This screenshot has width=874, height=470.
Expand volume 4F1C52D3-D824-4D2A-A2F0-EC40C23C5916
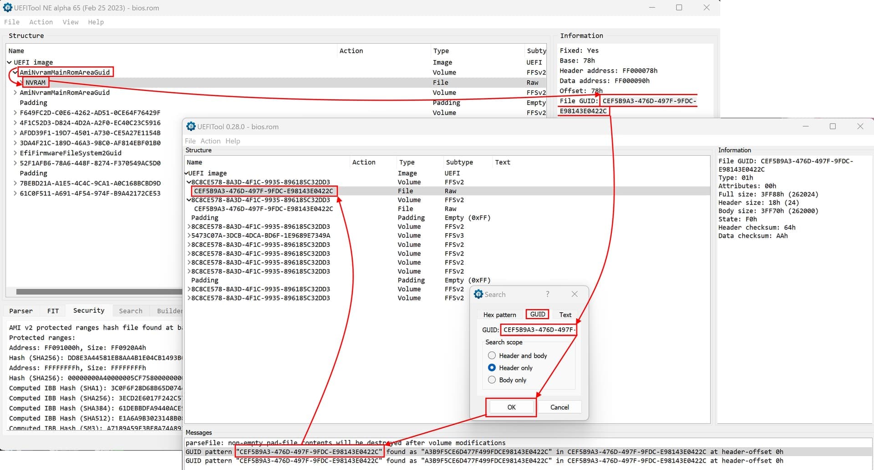tap(15, 123)
